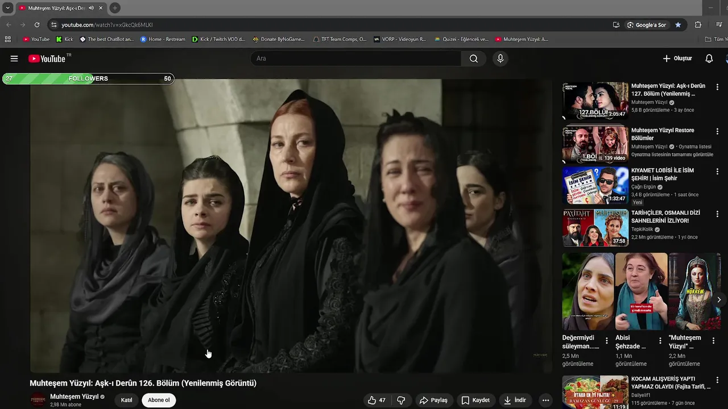Open Muhteşem Yüzyıl bookmark in bookmarks bar
The image size is (728, 409).
[522, 39]
